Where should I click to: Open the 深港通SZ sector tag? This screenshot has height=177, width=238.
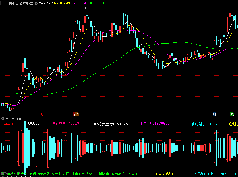pos(58,174)
